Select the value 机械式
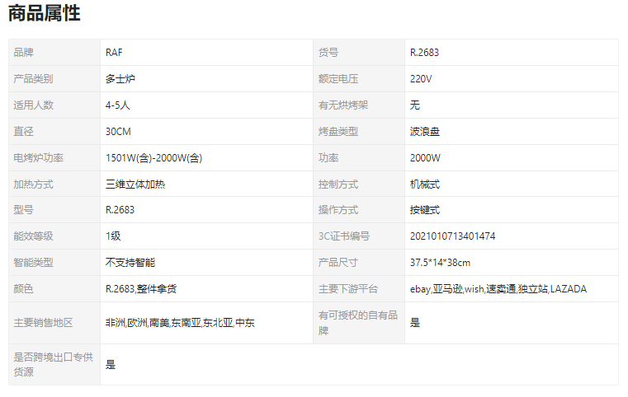Image resolution: width=628 pixels, height=397 pixels. coord(424,184)
